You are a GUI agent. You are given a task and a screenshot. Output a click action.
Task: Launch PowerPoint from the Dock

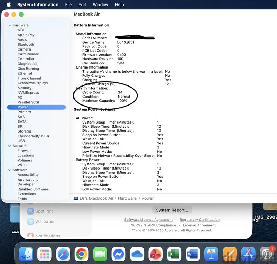(155, 254)
